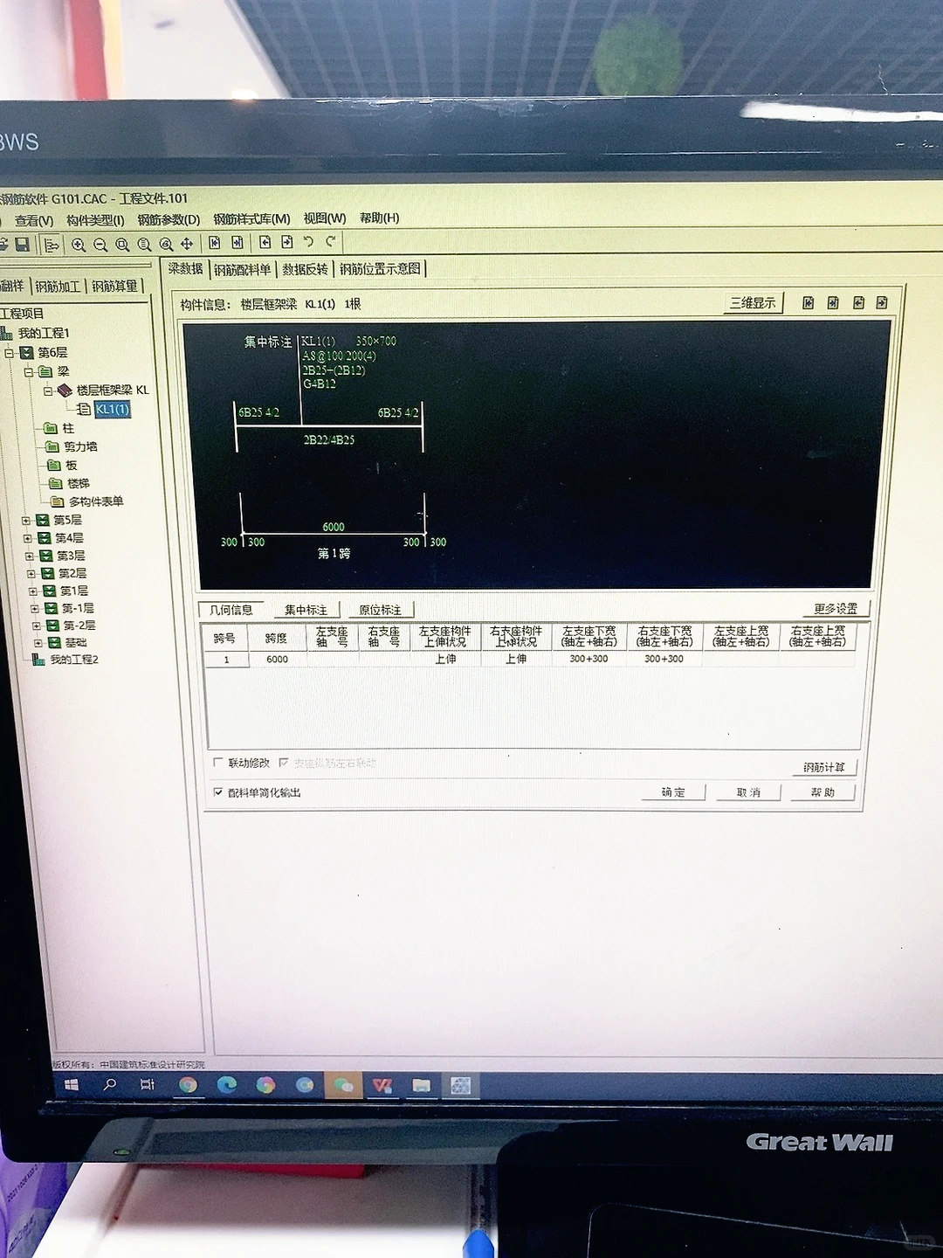Click the folder icon beside 多构件表单

(58, 501)
